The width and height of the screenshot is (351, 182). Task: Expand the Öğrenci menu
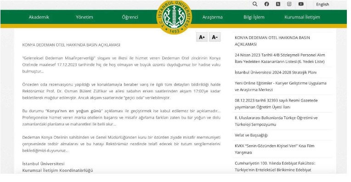click(x=130, y=17)
